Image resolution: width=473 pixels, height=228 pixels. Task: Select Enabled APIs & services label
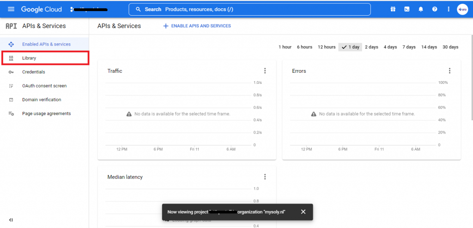[x=47, y=44]
